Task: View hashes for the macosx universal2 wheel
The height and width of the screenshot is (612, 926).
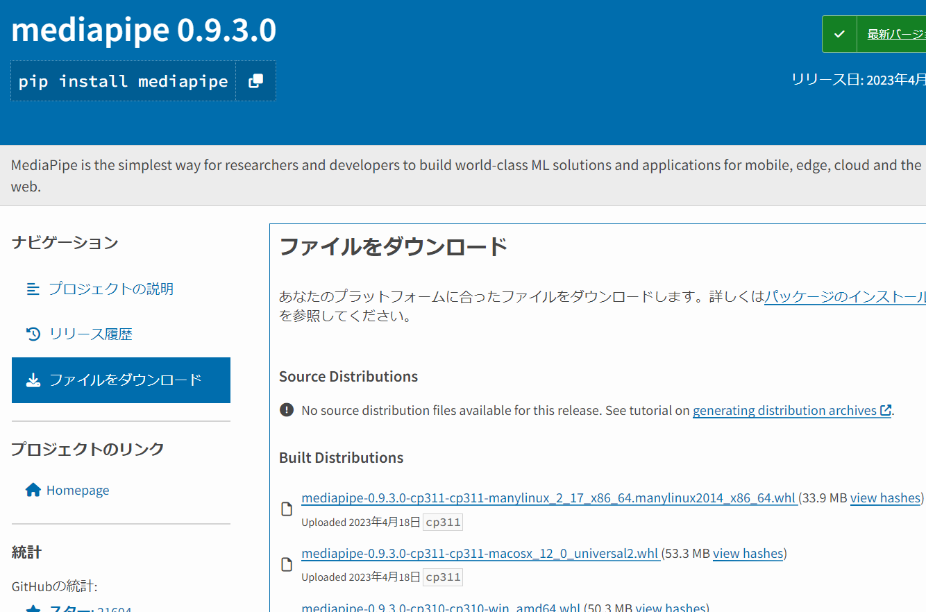Action: tap(748, 554)
